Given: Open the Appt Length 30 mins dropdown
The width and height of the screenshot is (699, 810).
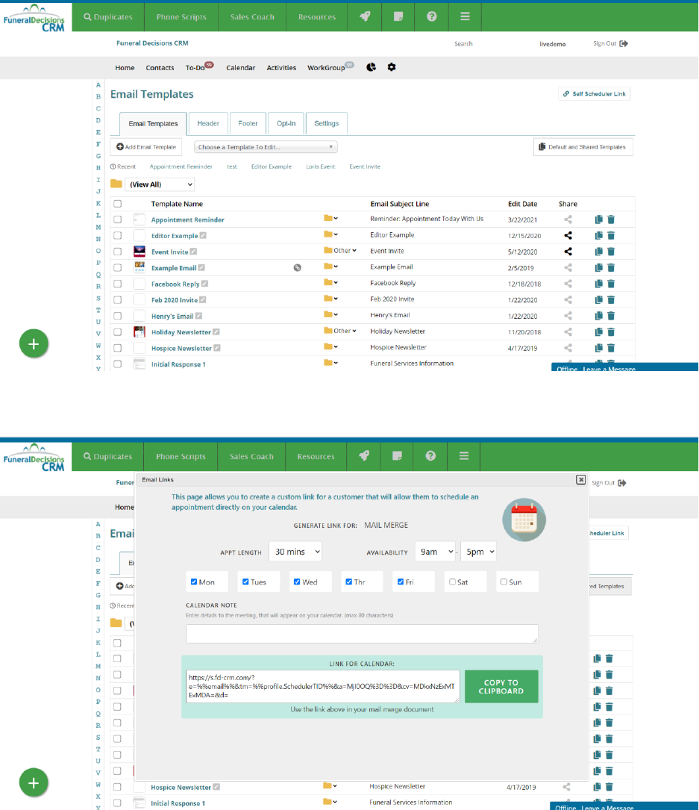Looking at the screenshot, I should coord(295,552).
